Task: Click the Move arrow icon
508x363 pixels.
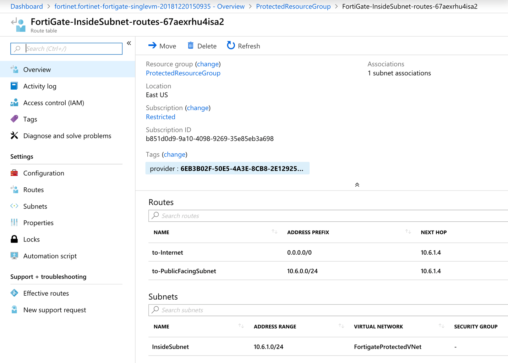Action: [x=152, y=46]
